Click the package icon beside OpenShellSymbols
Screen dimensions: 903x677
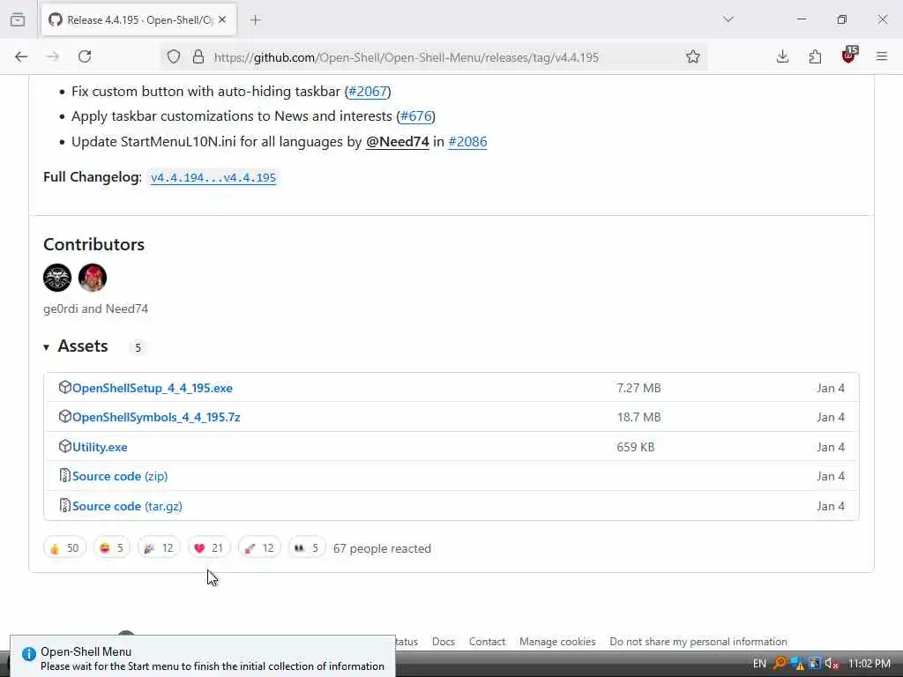pyautogui.click(x=64, y=417)
